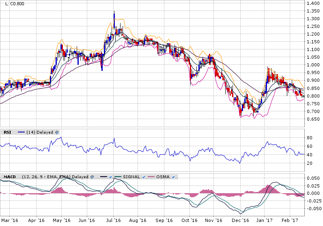
Task: Select the Jan '17 date axis label
Action: (265, 221)
